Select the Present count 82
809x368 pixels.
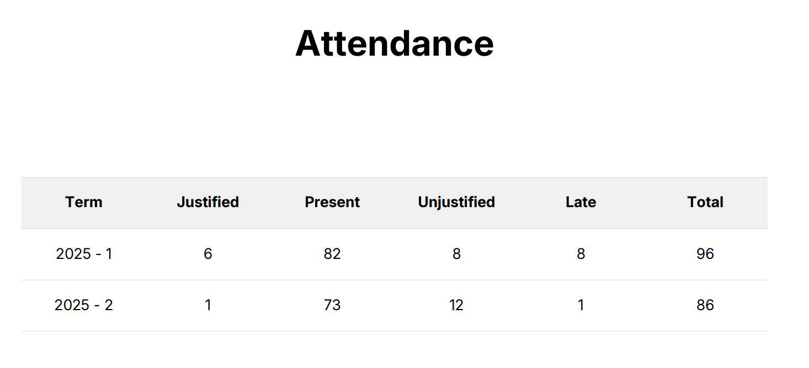tap(332, 254)
